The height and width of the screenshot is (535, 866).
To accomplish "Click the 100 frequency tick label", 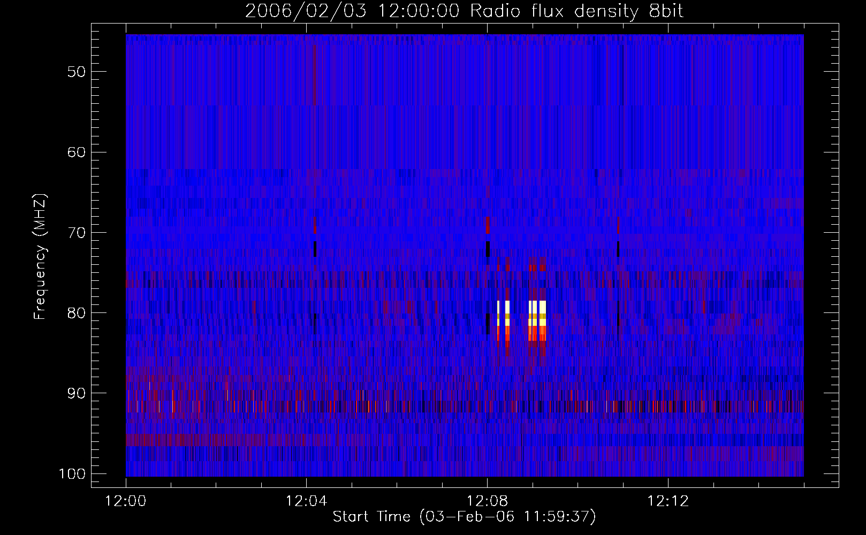I will pos(71,474).
